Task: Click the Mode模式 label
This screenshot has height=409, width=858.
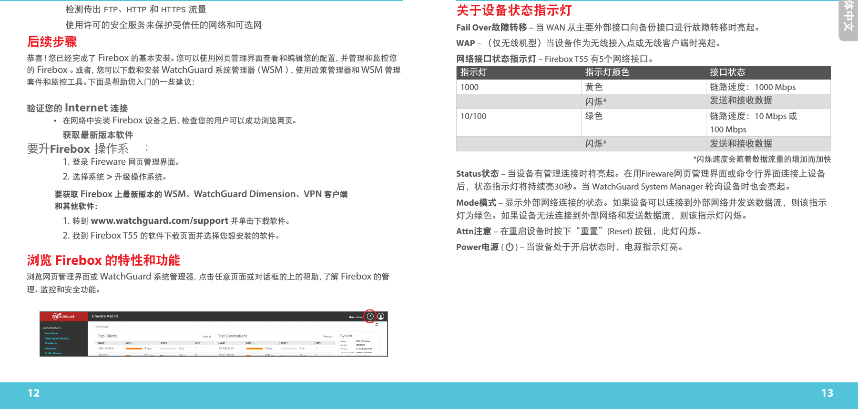Action: [x=476, y=203]
